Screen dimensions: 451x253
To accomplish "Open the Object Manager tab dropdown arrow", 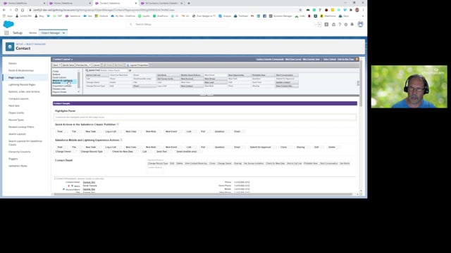I will tap(63, 33).
